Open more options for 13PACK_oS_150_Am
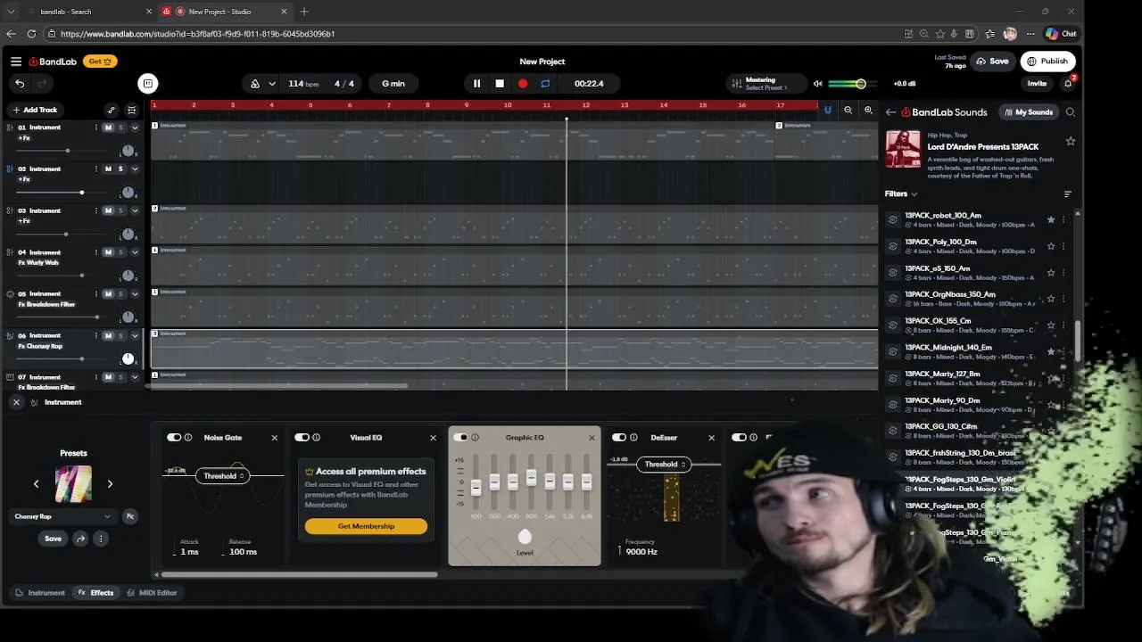The image size is (1142, 642). tap(1063, 273)
